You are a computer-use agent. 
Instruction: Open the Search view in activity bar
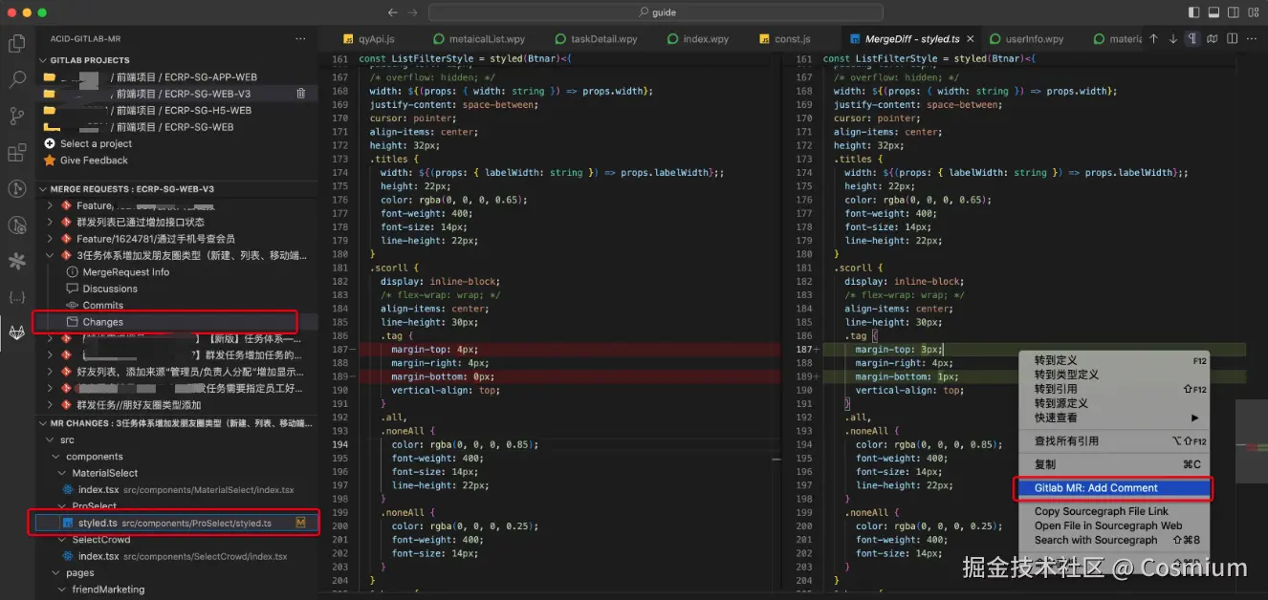(16, 79)
